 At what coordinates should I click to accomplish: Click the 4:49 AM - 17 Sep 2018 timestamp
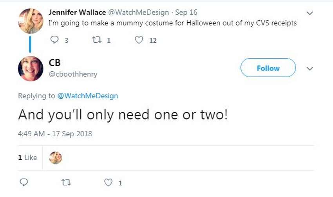pyautogui.click(x=55, y=134)
